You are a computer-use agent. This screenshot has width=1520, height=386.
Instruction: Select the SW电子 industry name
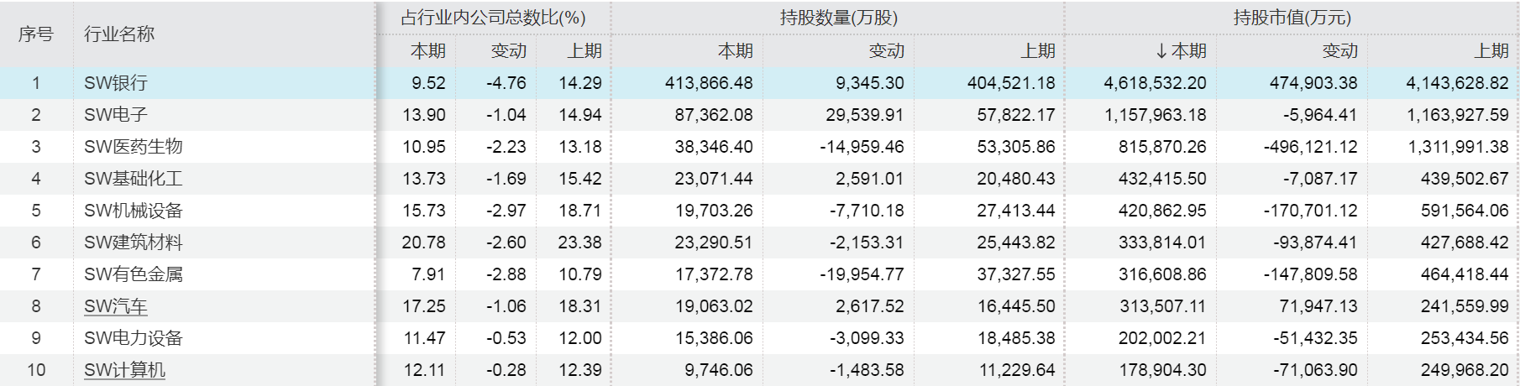point(116,115)
